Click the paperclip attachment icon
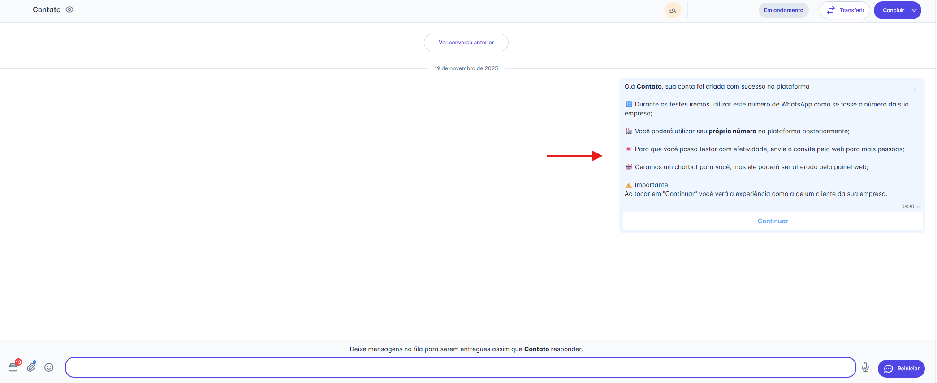This screenshot has width=937, height=383. [x=31, y=367]
